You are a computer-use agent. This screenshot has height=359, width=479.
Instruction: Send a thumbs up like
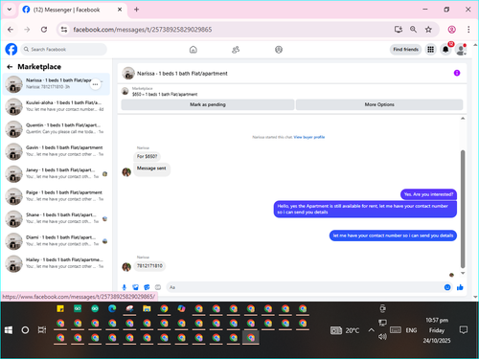coord(460,287)
